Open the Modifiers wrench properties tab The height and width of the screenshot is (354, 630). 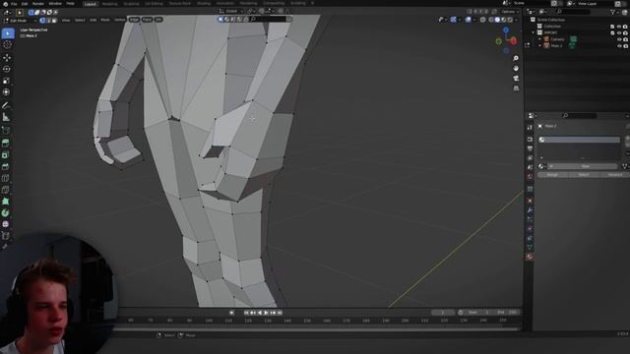pyautogui.click(x=530, y=209)
